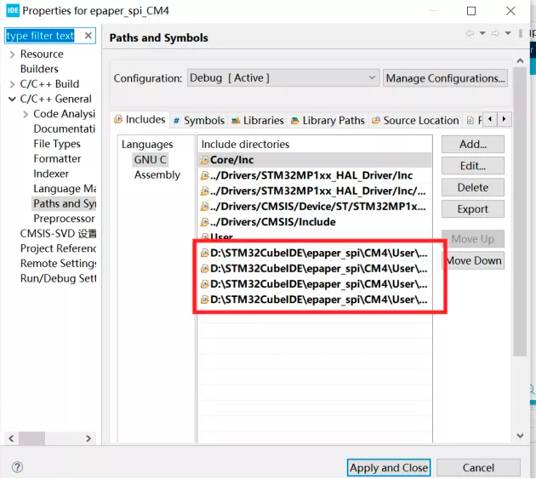Click horizontal scrollbar thumb in tree panel
The height and width of the screenshot is (479, 536).
[x=31, y=438]
